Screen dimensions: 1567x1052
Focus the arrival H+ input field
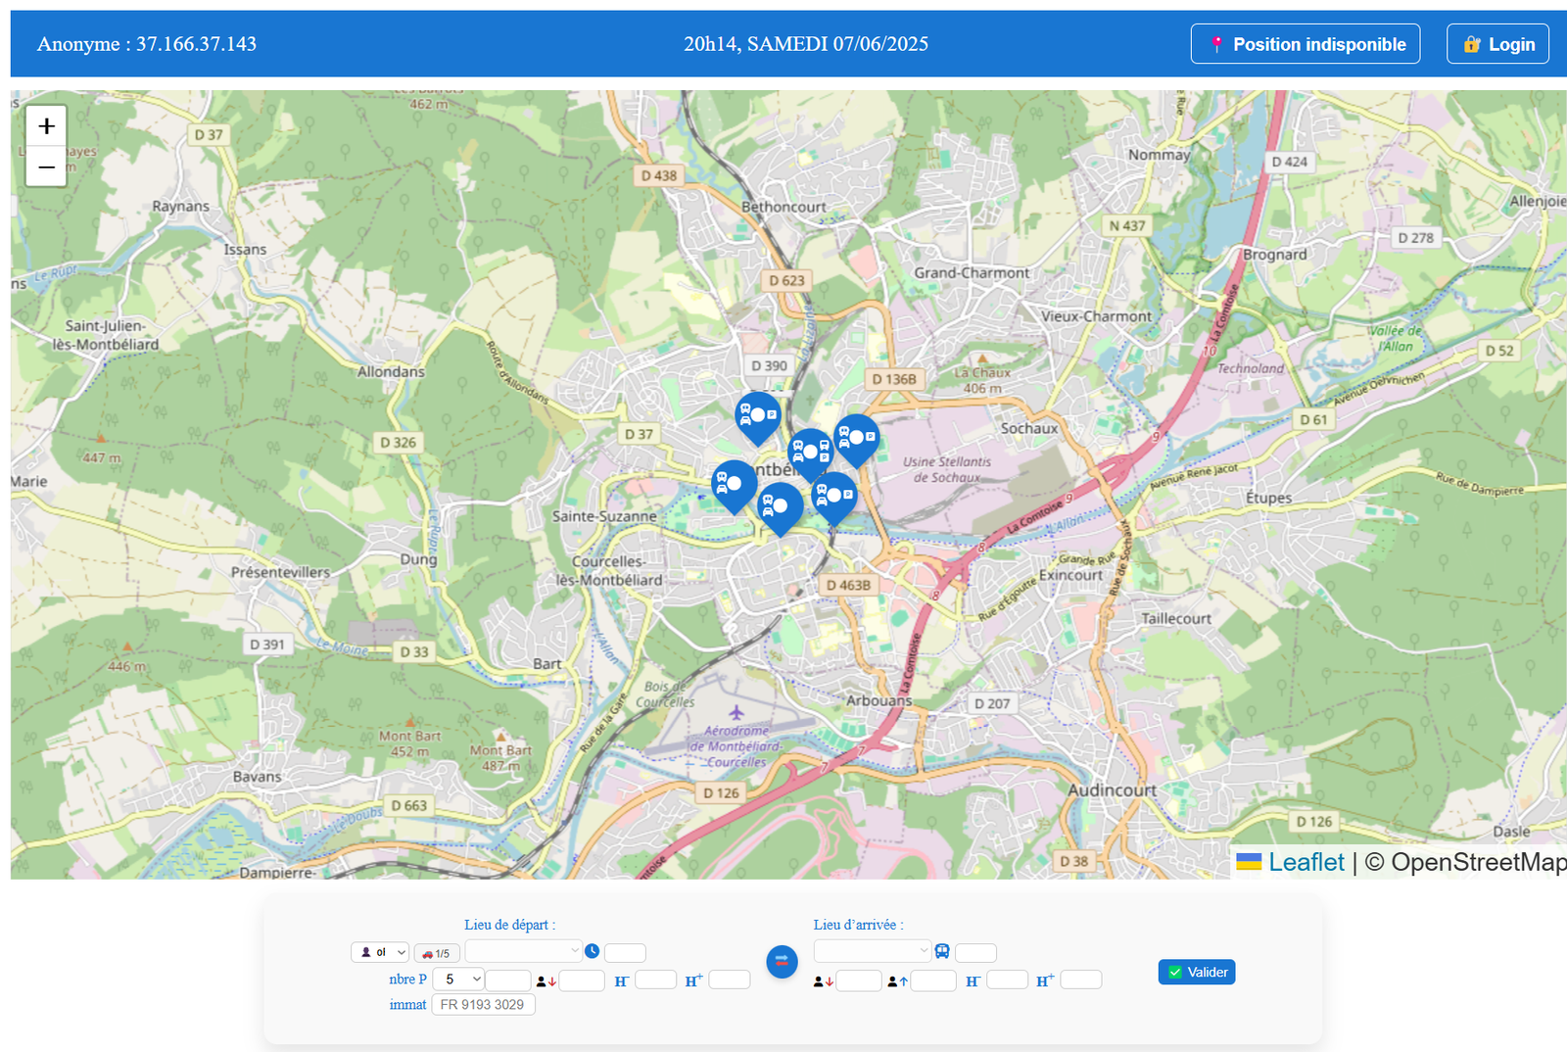pos(1081,980)
